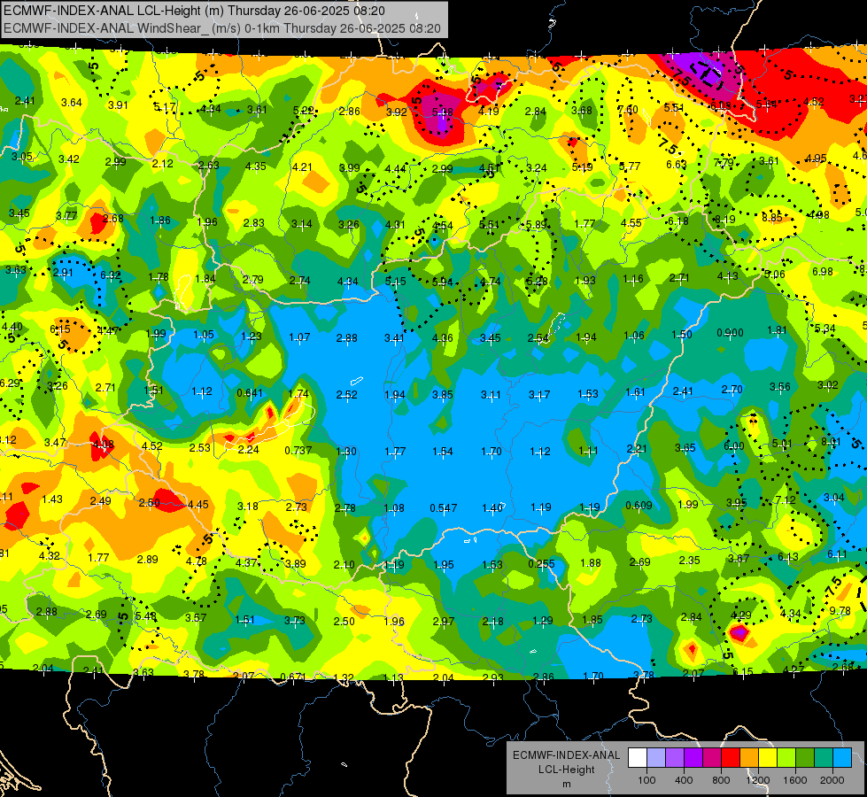The width and height of the screenshot is (867, 797).
Task: Click the wind shear value 0.737
Action: pos(298,450)
